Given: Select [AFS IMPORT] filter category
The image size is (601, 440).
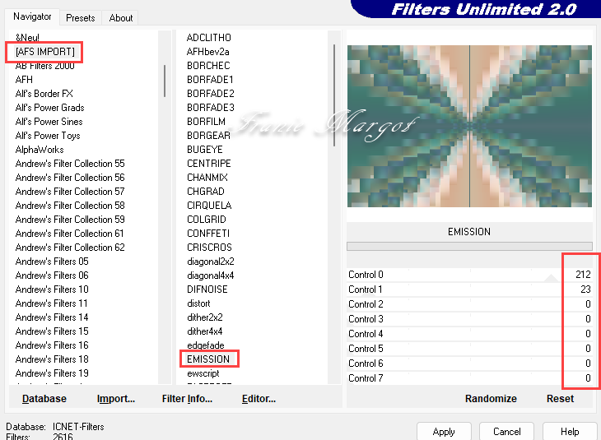Looking at the screenshot, I should point(44,52).
